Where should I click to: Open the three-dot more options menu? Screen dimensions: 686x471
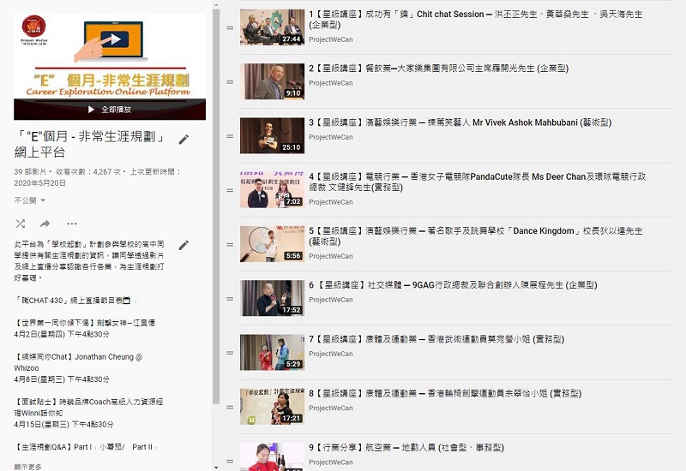[x=71, y=224]
